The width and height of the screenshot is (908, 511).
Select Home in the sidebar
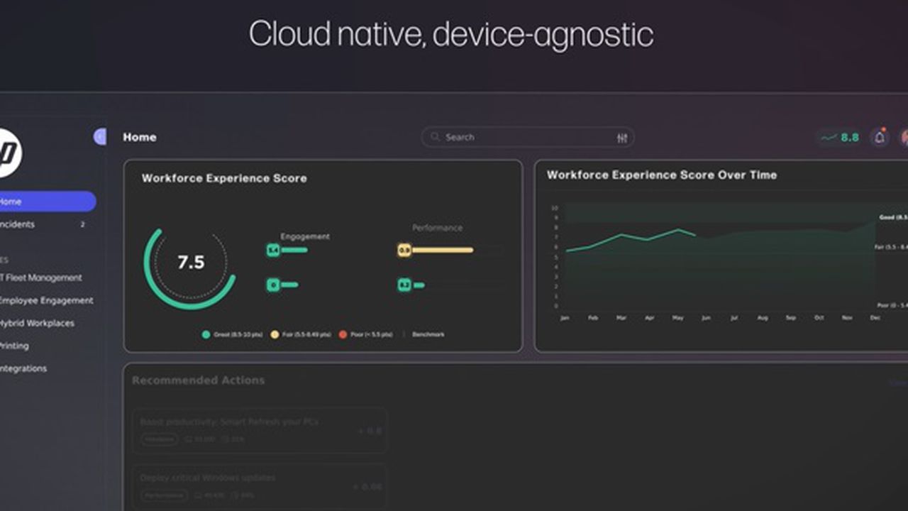point(43,202)
